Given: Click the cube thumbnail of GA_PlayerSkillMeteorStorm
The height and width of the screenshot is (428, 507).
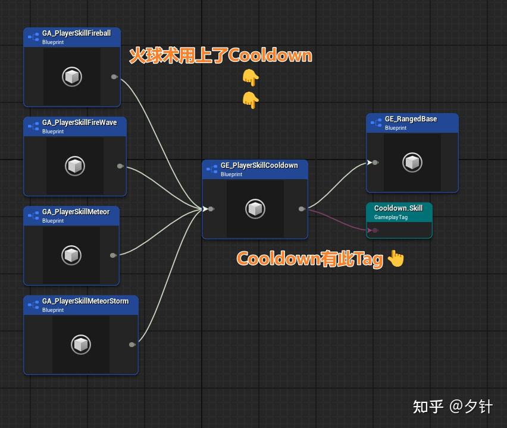Looking at the screenshot, I should point(81,345).
